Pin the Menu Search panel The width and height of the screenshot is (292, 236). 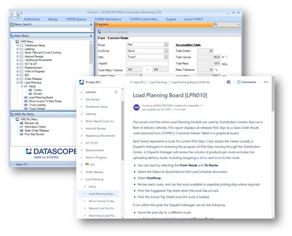(x=91, y=24)
